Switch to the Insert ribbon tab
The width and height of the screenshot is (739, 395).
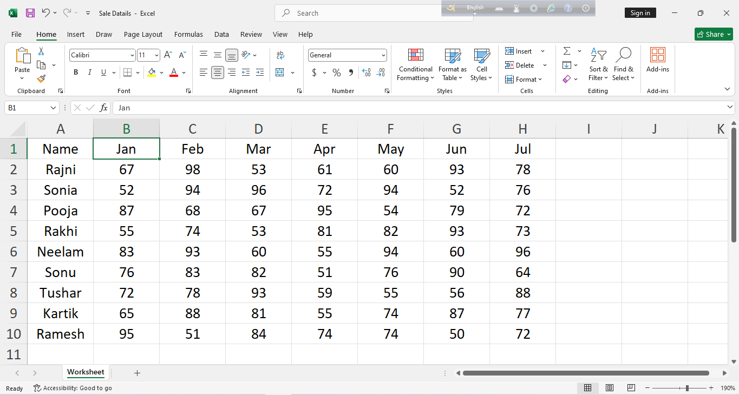76,34
